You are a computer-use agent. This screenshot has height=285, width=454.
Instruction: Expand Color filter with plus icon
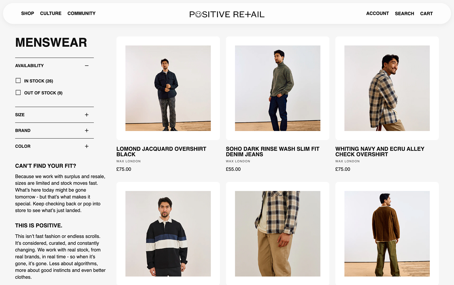pos(87,146)
